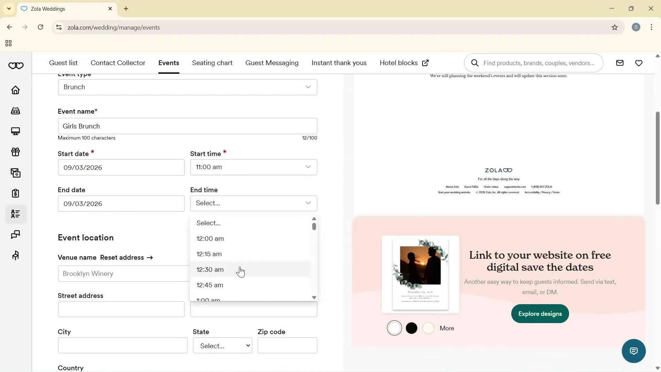
Task: Select 12:30 am from the time list
Action: (x=210, y=270)
